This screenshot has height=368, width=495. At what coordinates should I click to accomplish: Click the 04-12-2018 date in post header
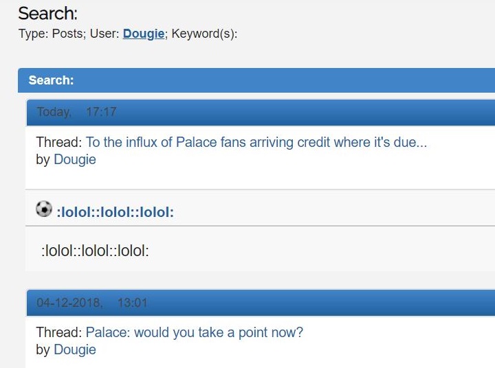(69, 303)
